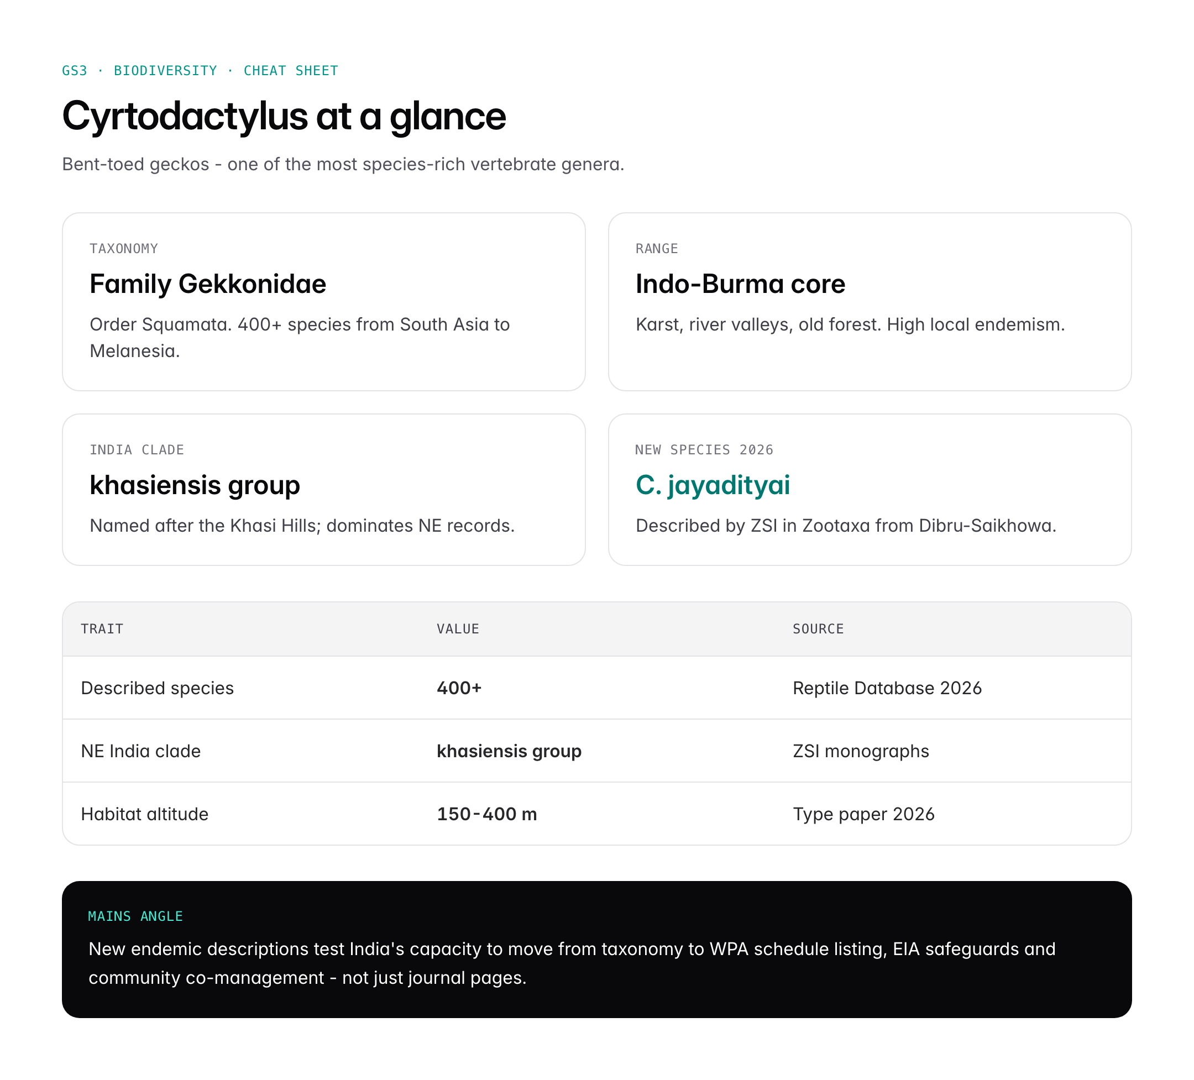
Task: Click Reptile Database 2026 source
Action: [887, 688]
